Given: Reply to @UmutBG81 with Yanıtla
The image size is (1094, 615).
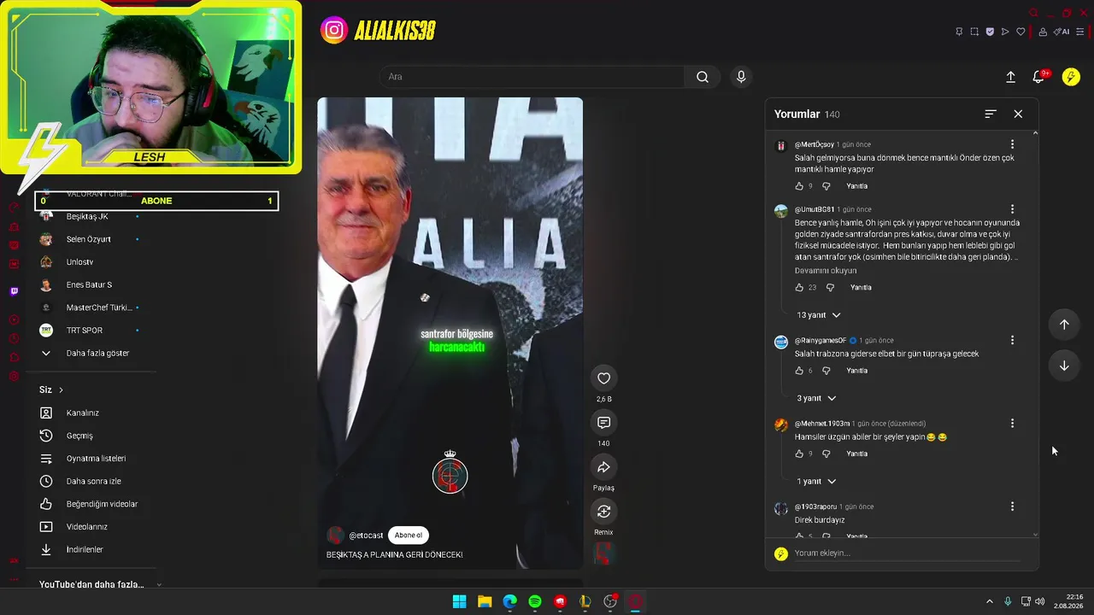Looking at the screenshot, I should click(x=861, y=288).
